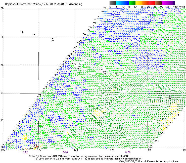The width and height of the screenshot is (186, 163).
Task: Click the 'Times are GMT' note line
Action: click(x=78, y=156)
